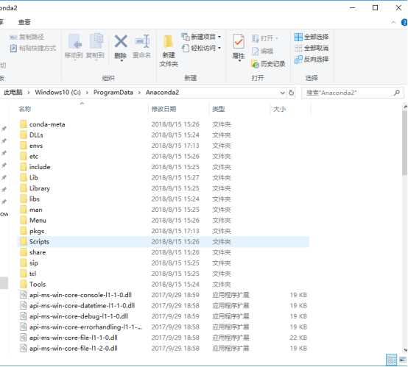The height and width of the screenshot is (367, 408).
Task: Select the man folder
Action: 163,210
